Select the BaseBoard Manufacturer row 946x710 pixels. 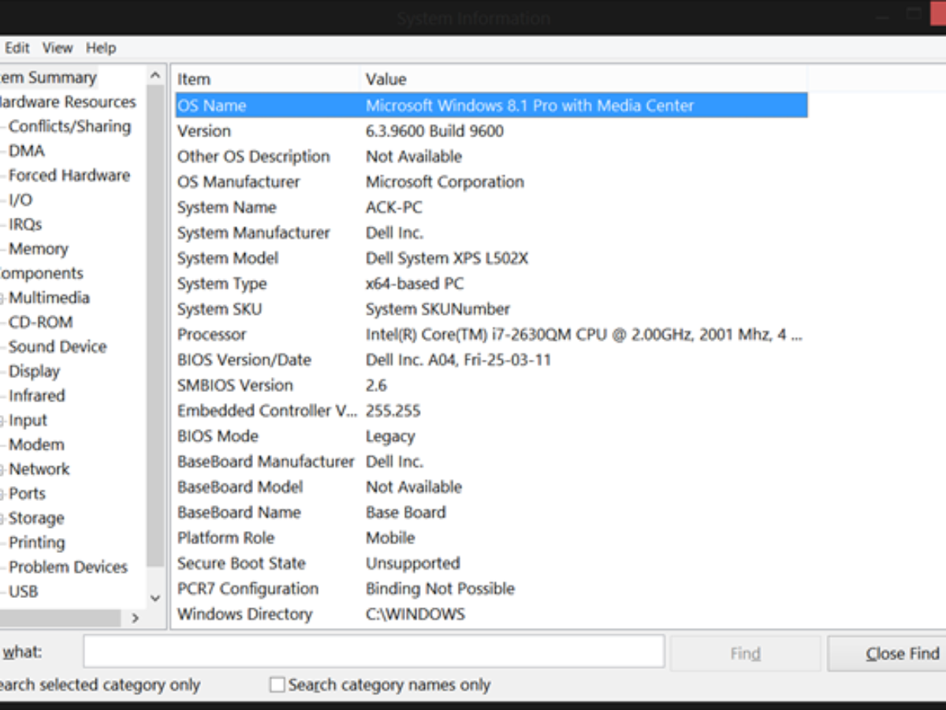pyautogui.click(x=491, y=461)
